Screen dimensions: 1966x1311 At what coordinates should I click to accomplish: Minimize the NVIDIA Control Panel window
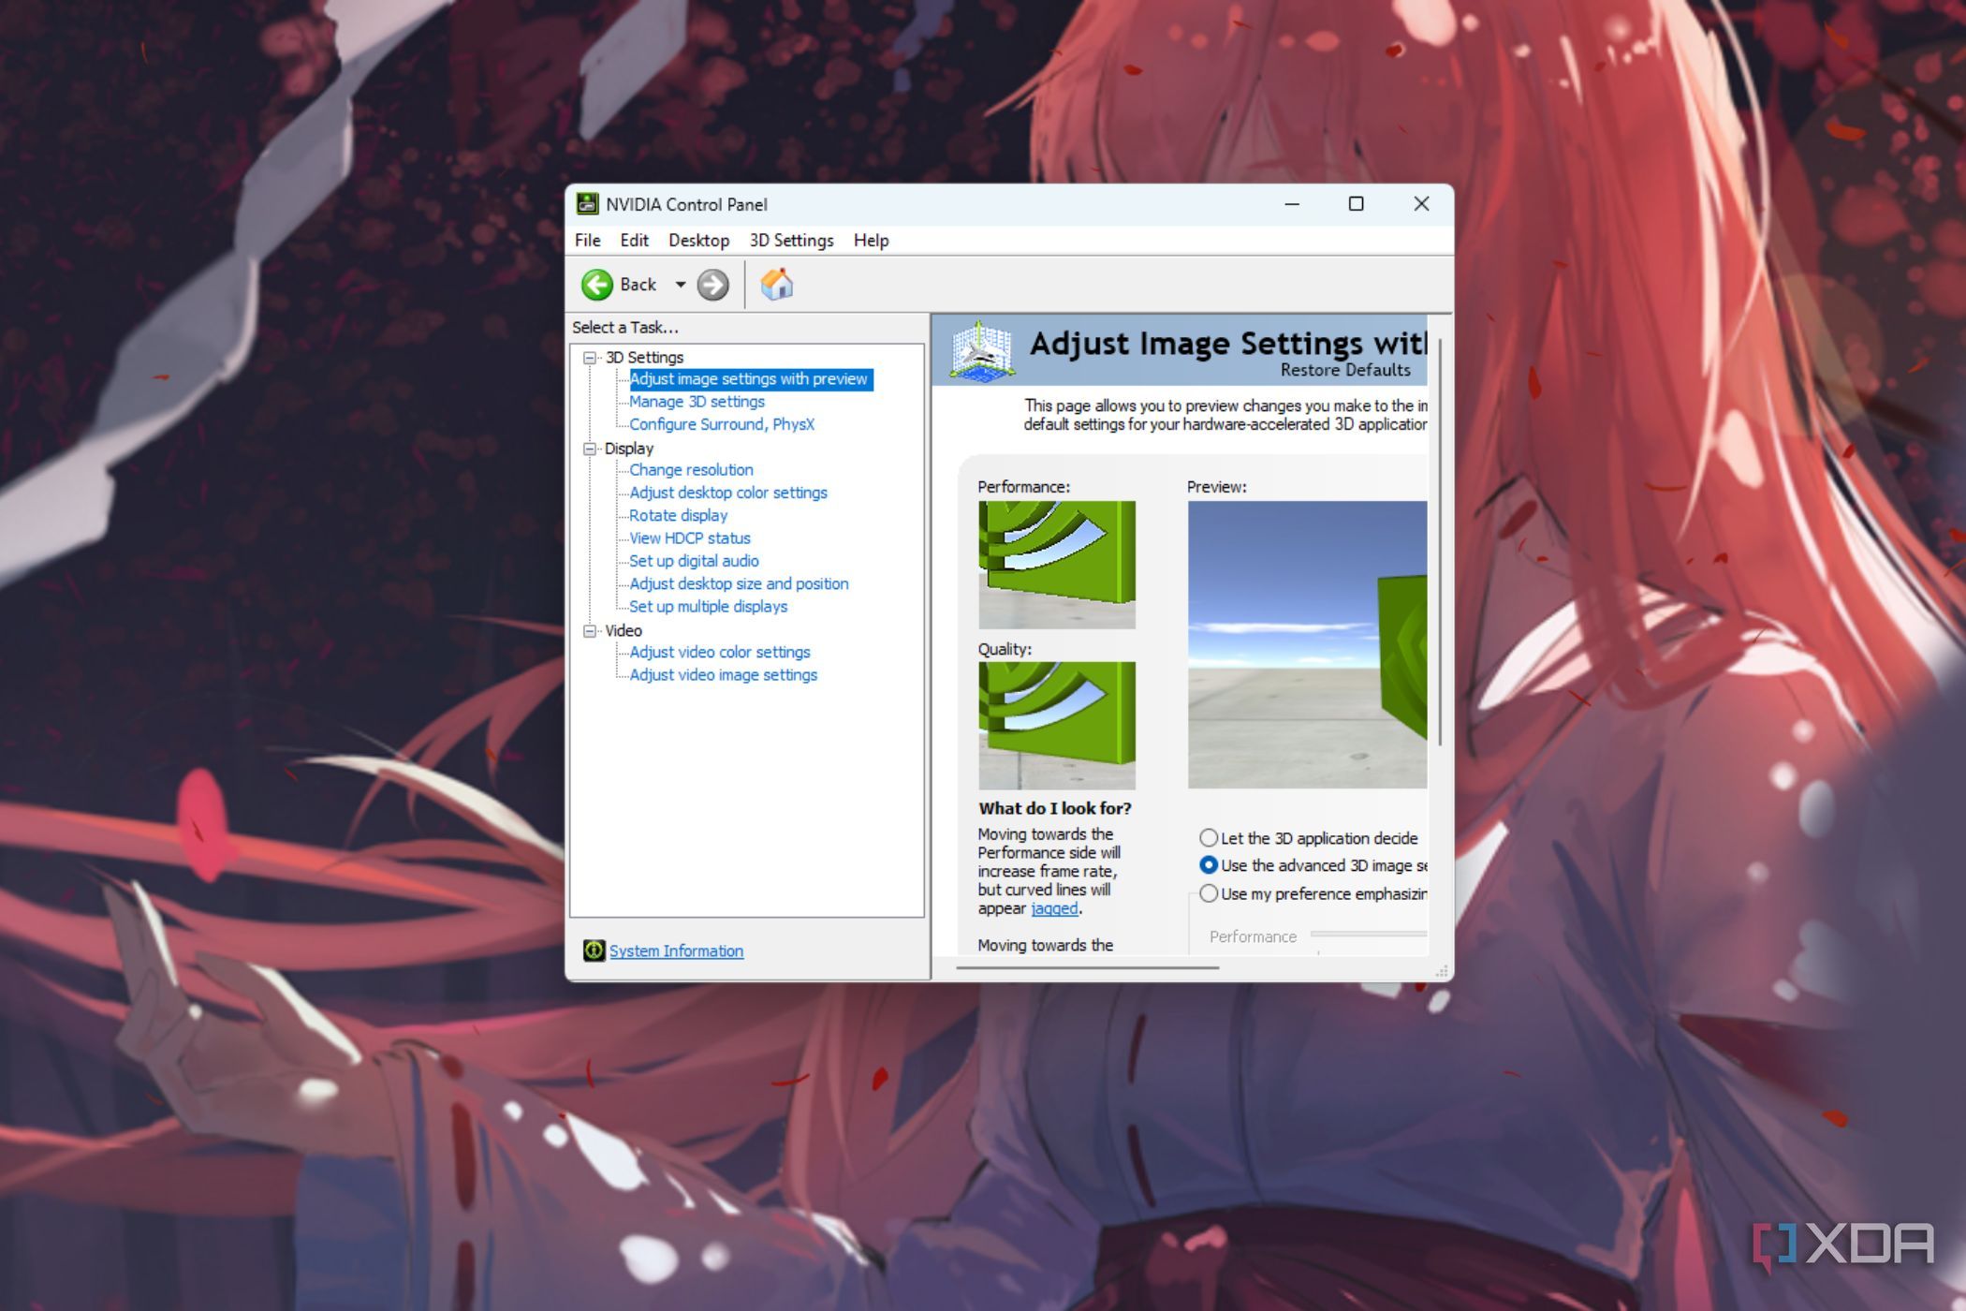pyautogui.click(x=1292, y=204)
